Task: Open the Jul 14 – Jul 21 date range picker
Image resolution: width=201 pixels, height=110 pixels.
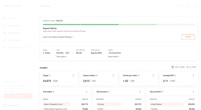Action: [183, 67]
